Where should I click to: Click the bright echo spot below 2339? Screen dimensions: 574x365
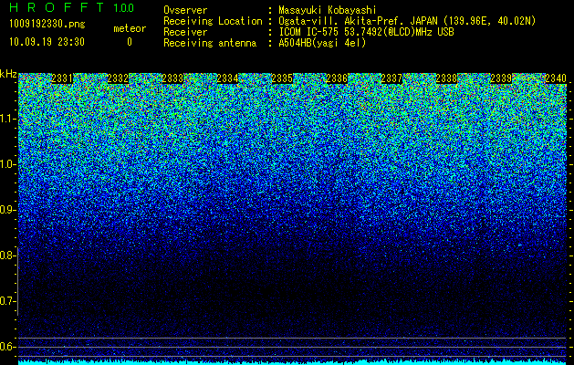pos(520,245)
